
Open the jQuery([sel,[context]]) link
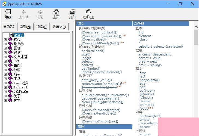pos(99,32)
